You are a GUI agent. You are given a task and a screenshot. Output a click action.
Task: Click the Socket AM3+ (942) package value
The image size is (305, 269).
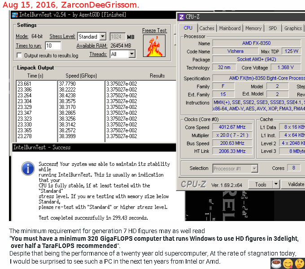click(257, 59)
